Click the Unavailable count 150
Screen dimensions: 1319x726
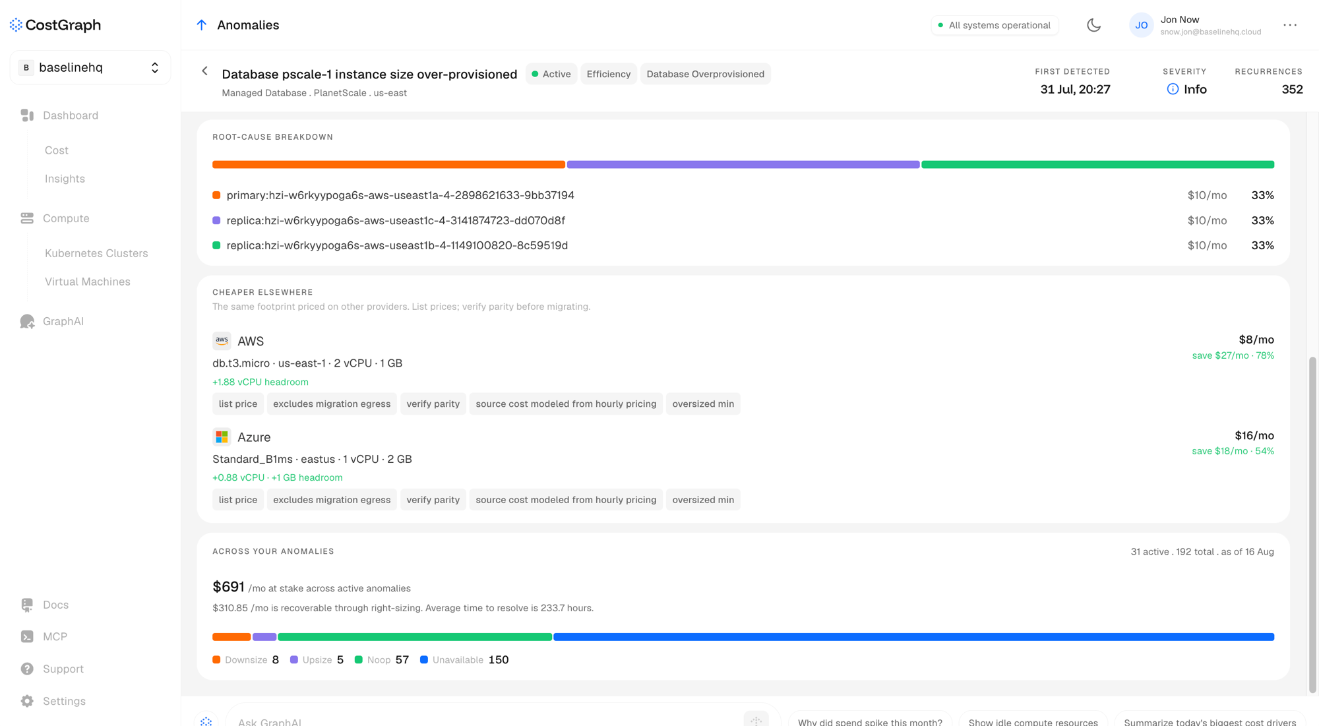[x=499, y=659]
